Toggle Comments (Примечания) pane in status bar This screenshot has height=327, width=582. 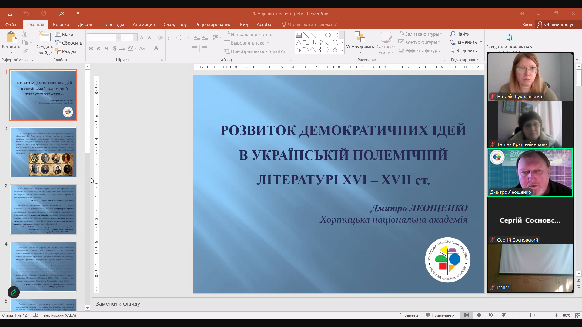coord(440,315)
